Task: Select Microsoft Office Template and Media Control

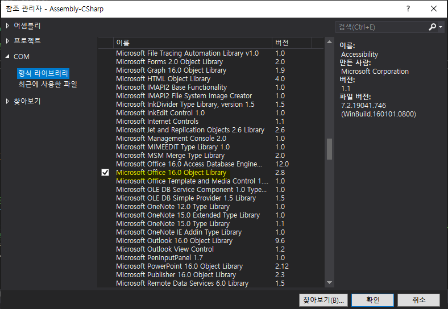Action: (211, 181)
